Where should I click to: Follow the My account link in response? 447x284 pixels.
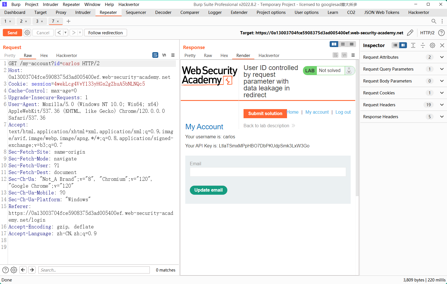click(317, 112)
